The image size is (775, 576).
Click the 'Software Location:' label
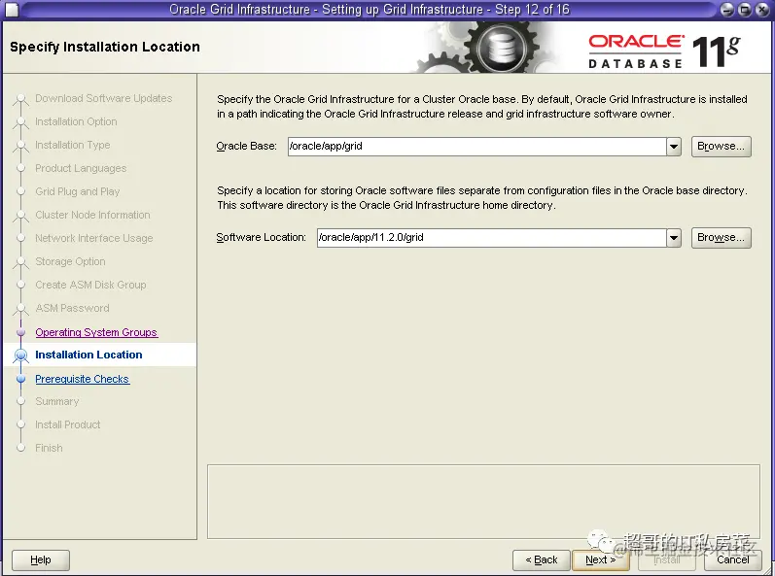261,237
